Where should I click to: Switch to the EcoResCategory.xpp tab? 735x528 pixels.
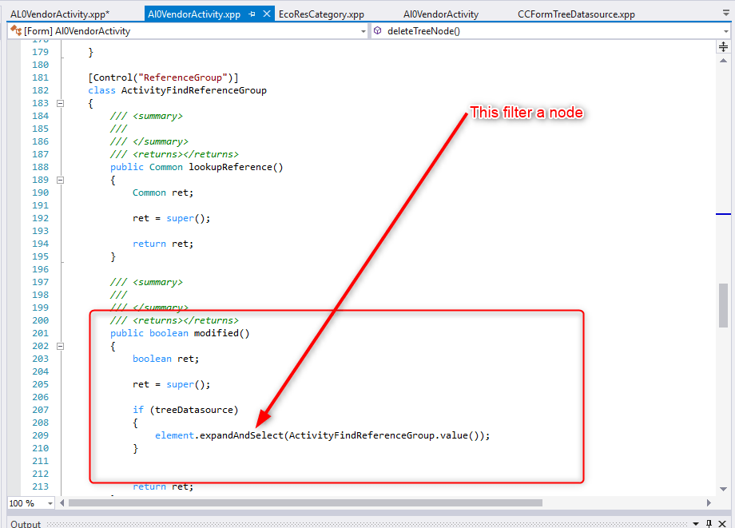(321, 14)
